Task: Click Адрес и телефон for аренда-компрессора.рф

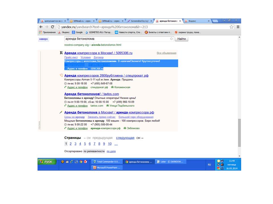Action: tap(77, 128)
